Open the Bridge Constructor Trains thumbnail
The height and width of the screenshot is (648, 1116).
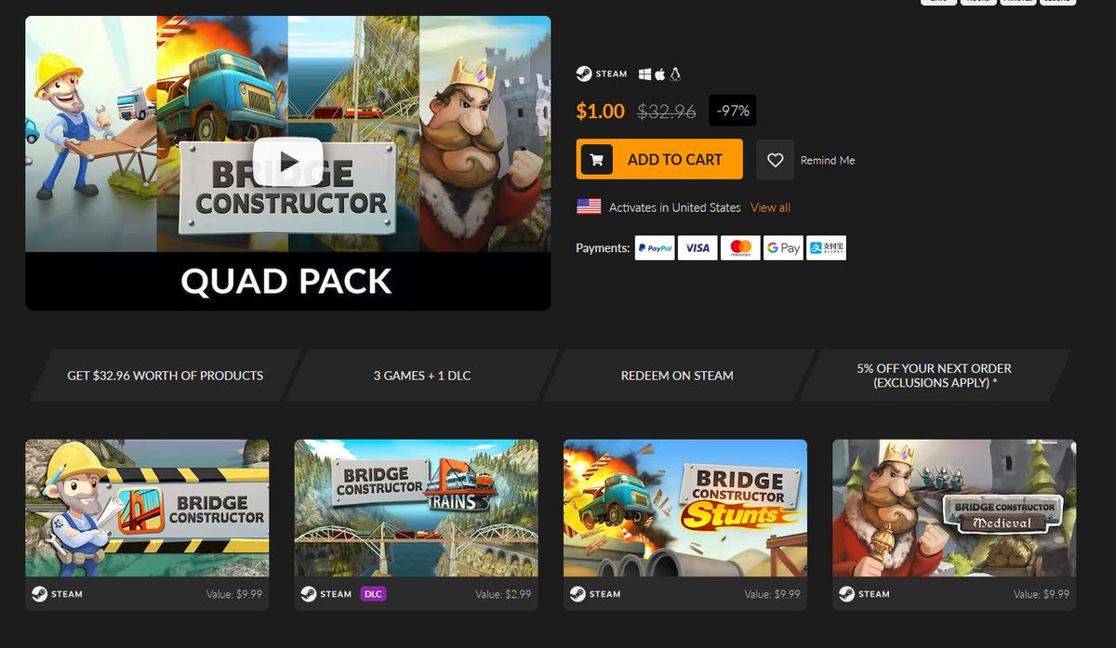click(417, 508)
